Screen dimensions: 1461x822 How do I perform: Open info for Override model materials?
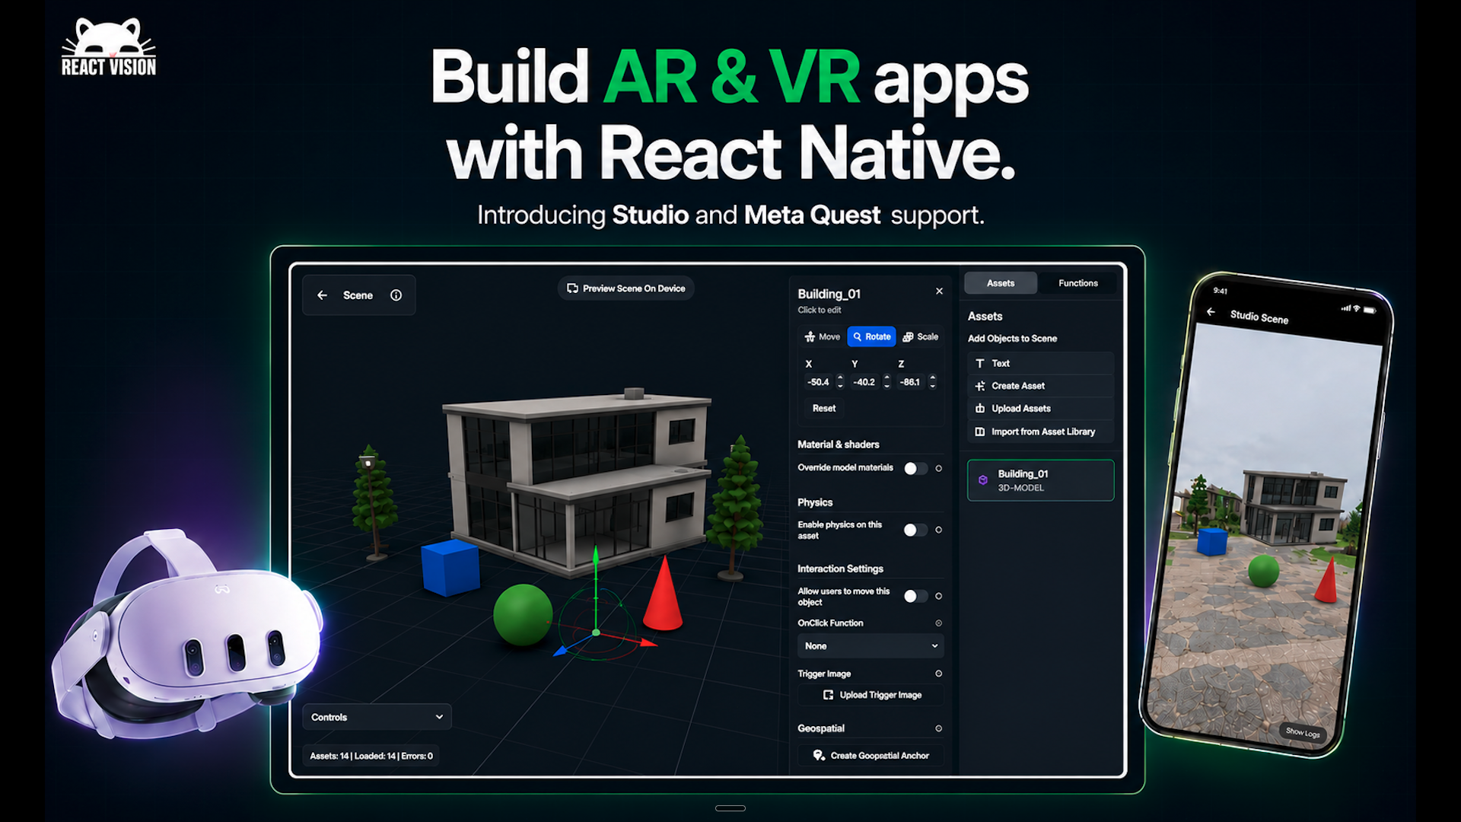[x=939, y=469]
